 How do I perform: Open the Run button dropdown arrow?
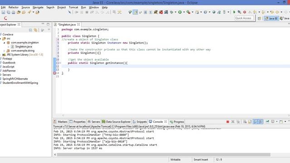coord(184,12)
